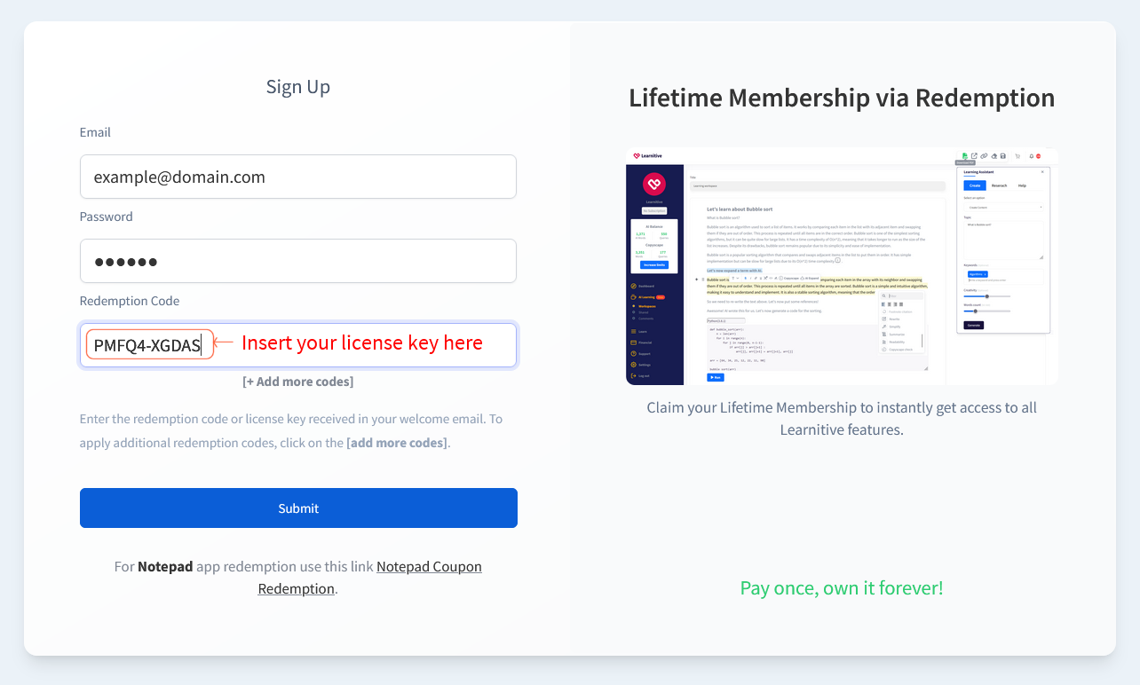Click bold [add more codes] in helper text

pyautogui.click(x=397, y=442)
